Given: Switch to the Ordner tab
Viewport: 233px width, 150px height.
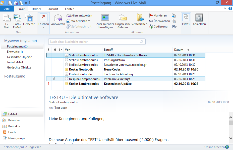Looking at the screenshot, I should click(36, 9).
